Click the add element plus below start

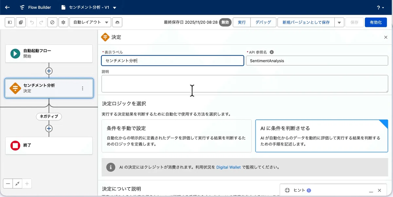[x=49, y=71]
